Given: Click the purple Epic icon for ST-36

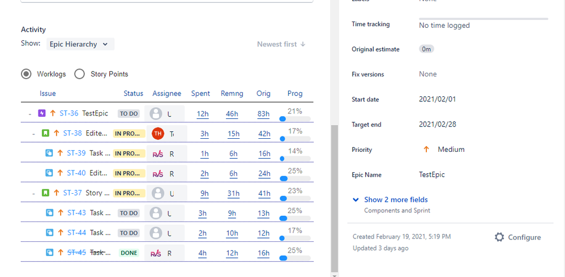Looking at the screenshot, I should pos(42,113).
